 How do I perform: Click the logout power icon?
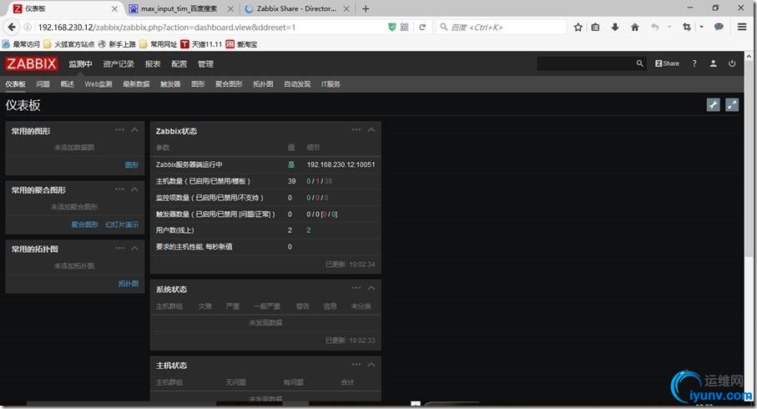[732, 63]
